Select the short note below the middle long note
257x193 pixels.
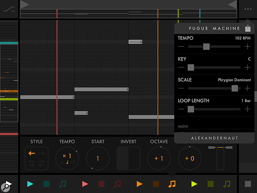coord(81,113)
